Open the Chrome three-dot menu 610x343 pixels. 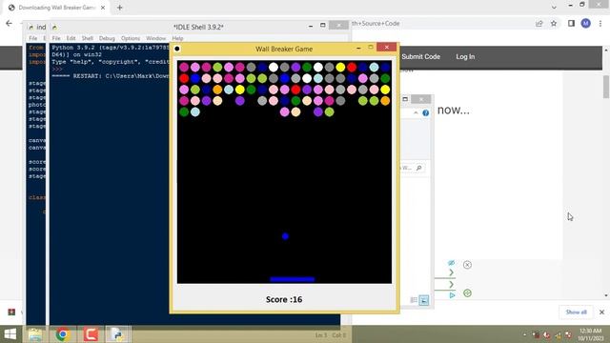point(600,23)
